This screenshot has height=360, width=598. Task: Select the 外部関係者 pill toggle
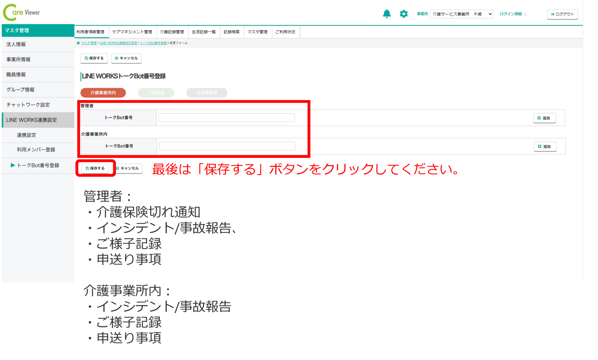click(x=207, y=93)
